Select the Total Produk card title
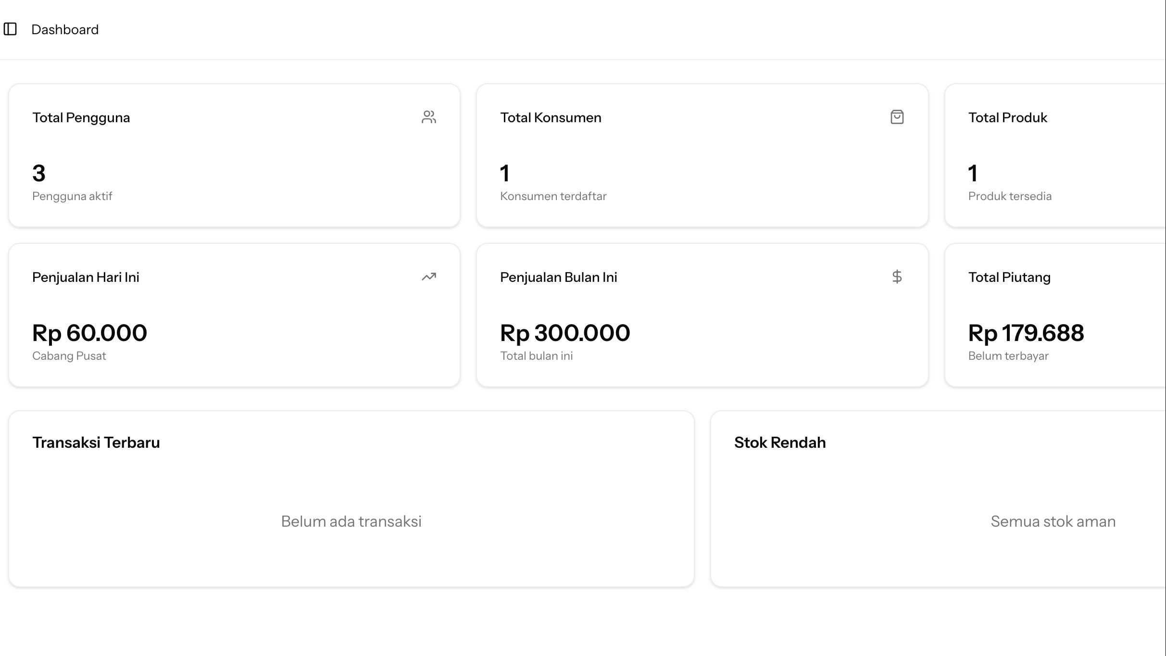Viewport: 1166px width, 656px height. tap(1007, 118)
